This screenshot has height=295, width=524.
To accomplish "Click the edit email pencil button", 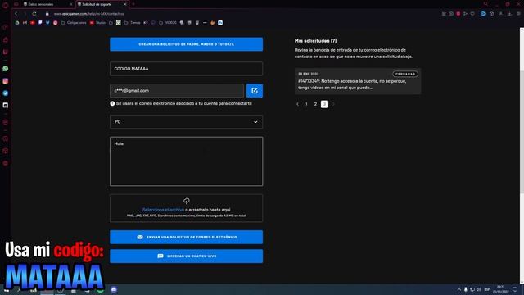I will pyautogui.click(x=255, y=91).
